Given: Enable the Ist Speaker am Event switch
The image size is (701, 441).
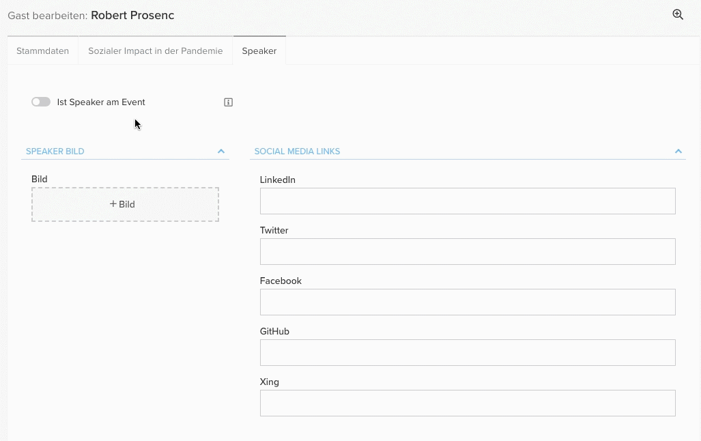Looking at the screenshot, I should 41,102.
